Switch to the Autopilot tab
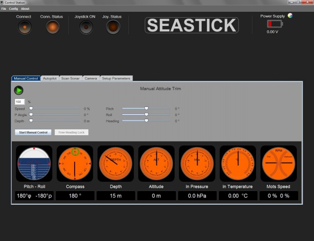Screen dimensions: 314x241 (x=50, y=78)
